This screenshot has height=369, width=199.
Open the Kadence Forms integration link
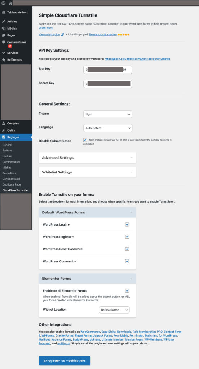tap(61, 339)
